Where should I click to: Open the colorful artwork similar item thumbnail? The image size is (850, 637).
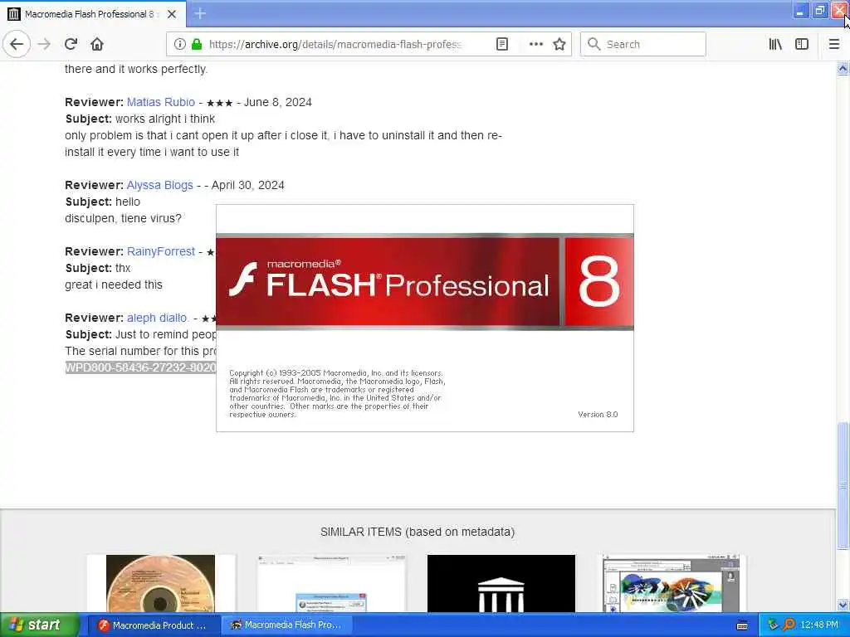pos(671,583)
